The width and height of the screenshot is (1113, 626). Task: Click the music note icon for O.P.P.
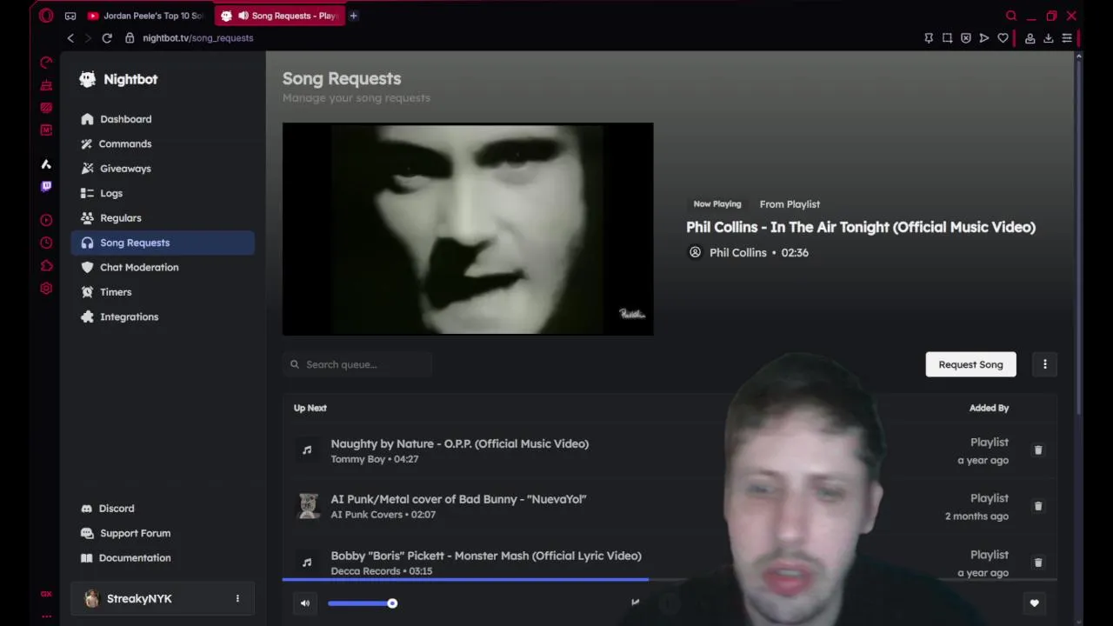[307, 450]
